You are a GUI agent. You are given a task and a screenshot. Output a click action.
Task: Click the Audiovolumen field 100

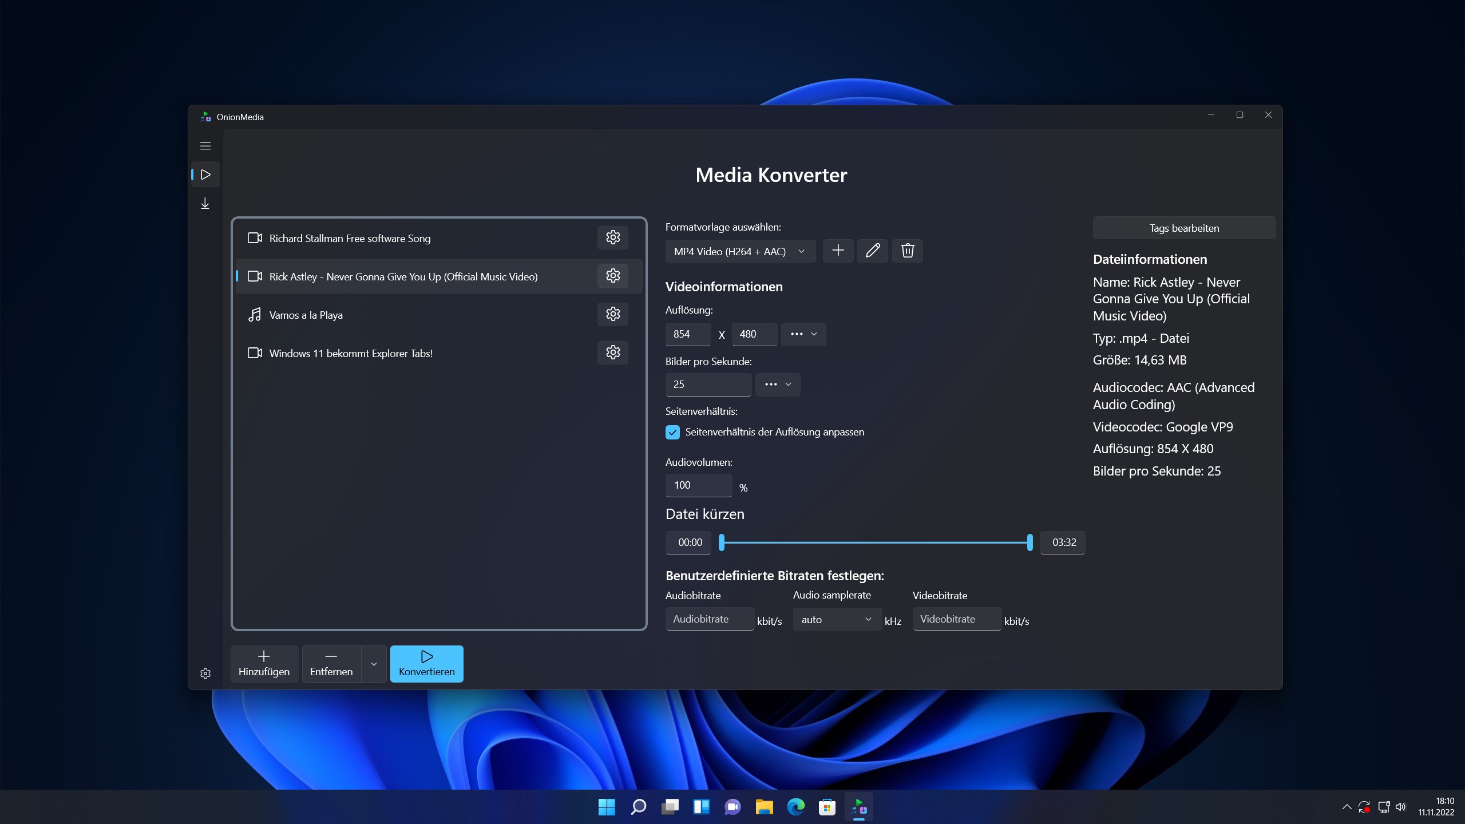699,485
